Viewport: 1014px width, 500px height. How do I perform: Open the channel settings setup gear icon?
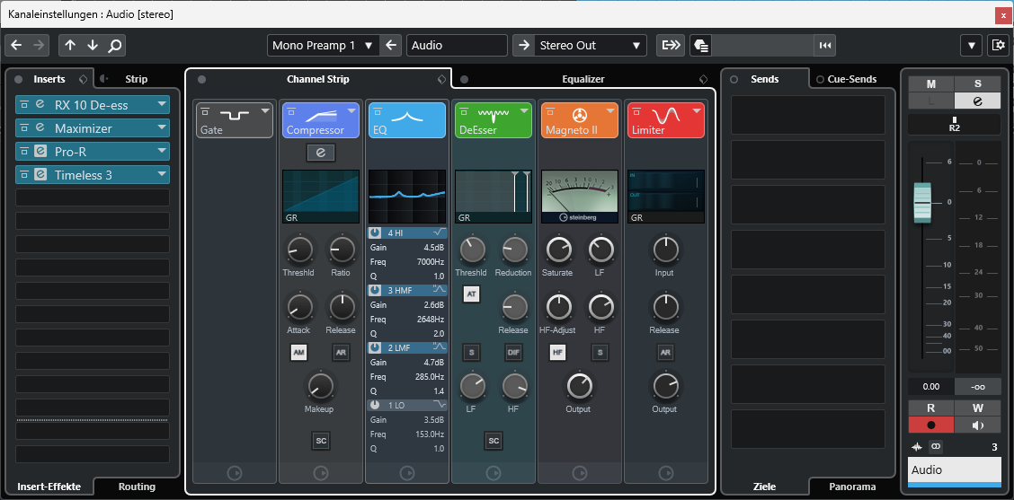click(x=997, y=46)
